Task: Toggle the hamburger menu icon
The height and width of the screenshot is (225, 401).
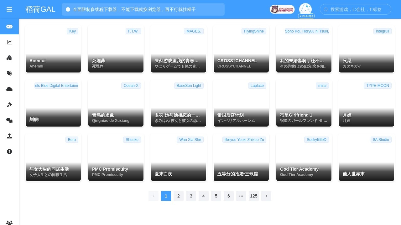Action: (9, 9)
